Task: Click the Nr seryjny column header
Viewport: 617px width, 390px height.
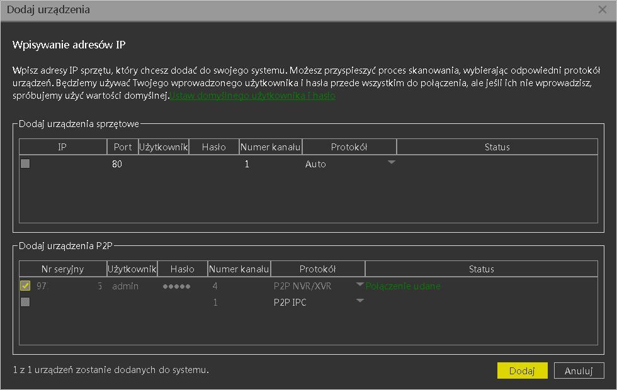Action: pyautogui.click(x=62, y=269)
